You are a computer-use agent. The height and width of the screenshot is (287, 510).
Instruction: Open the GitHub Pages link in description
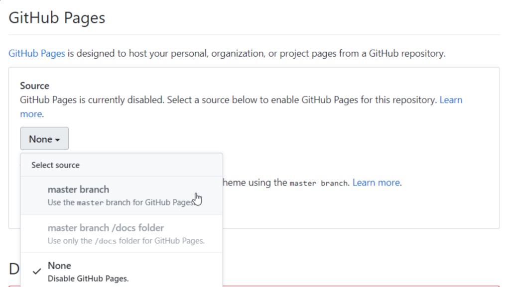click(37, 53)
